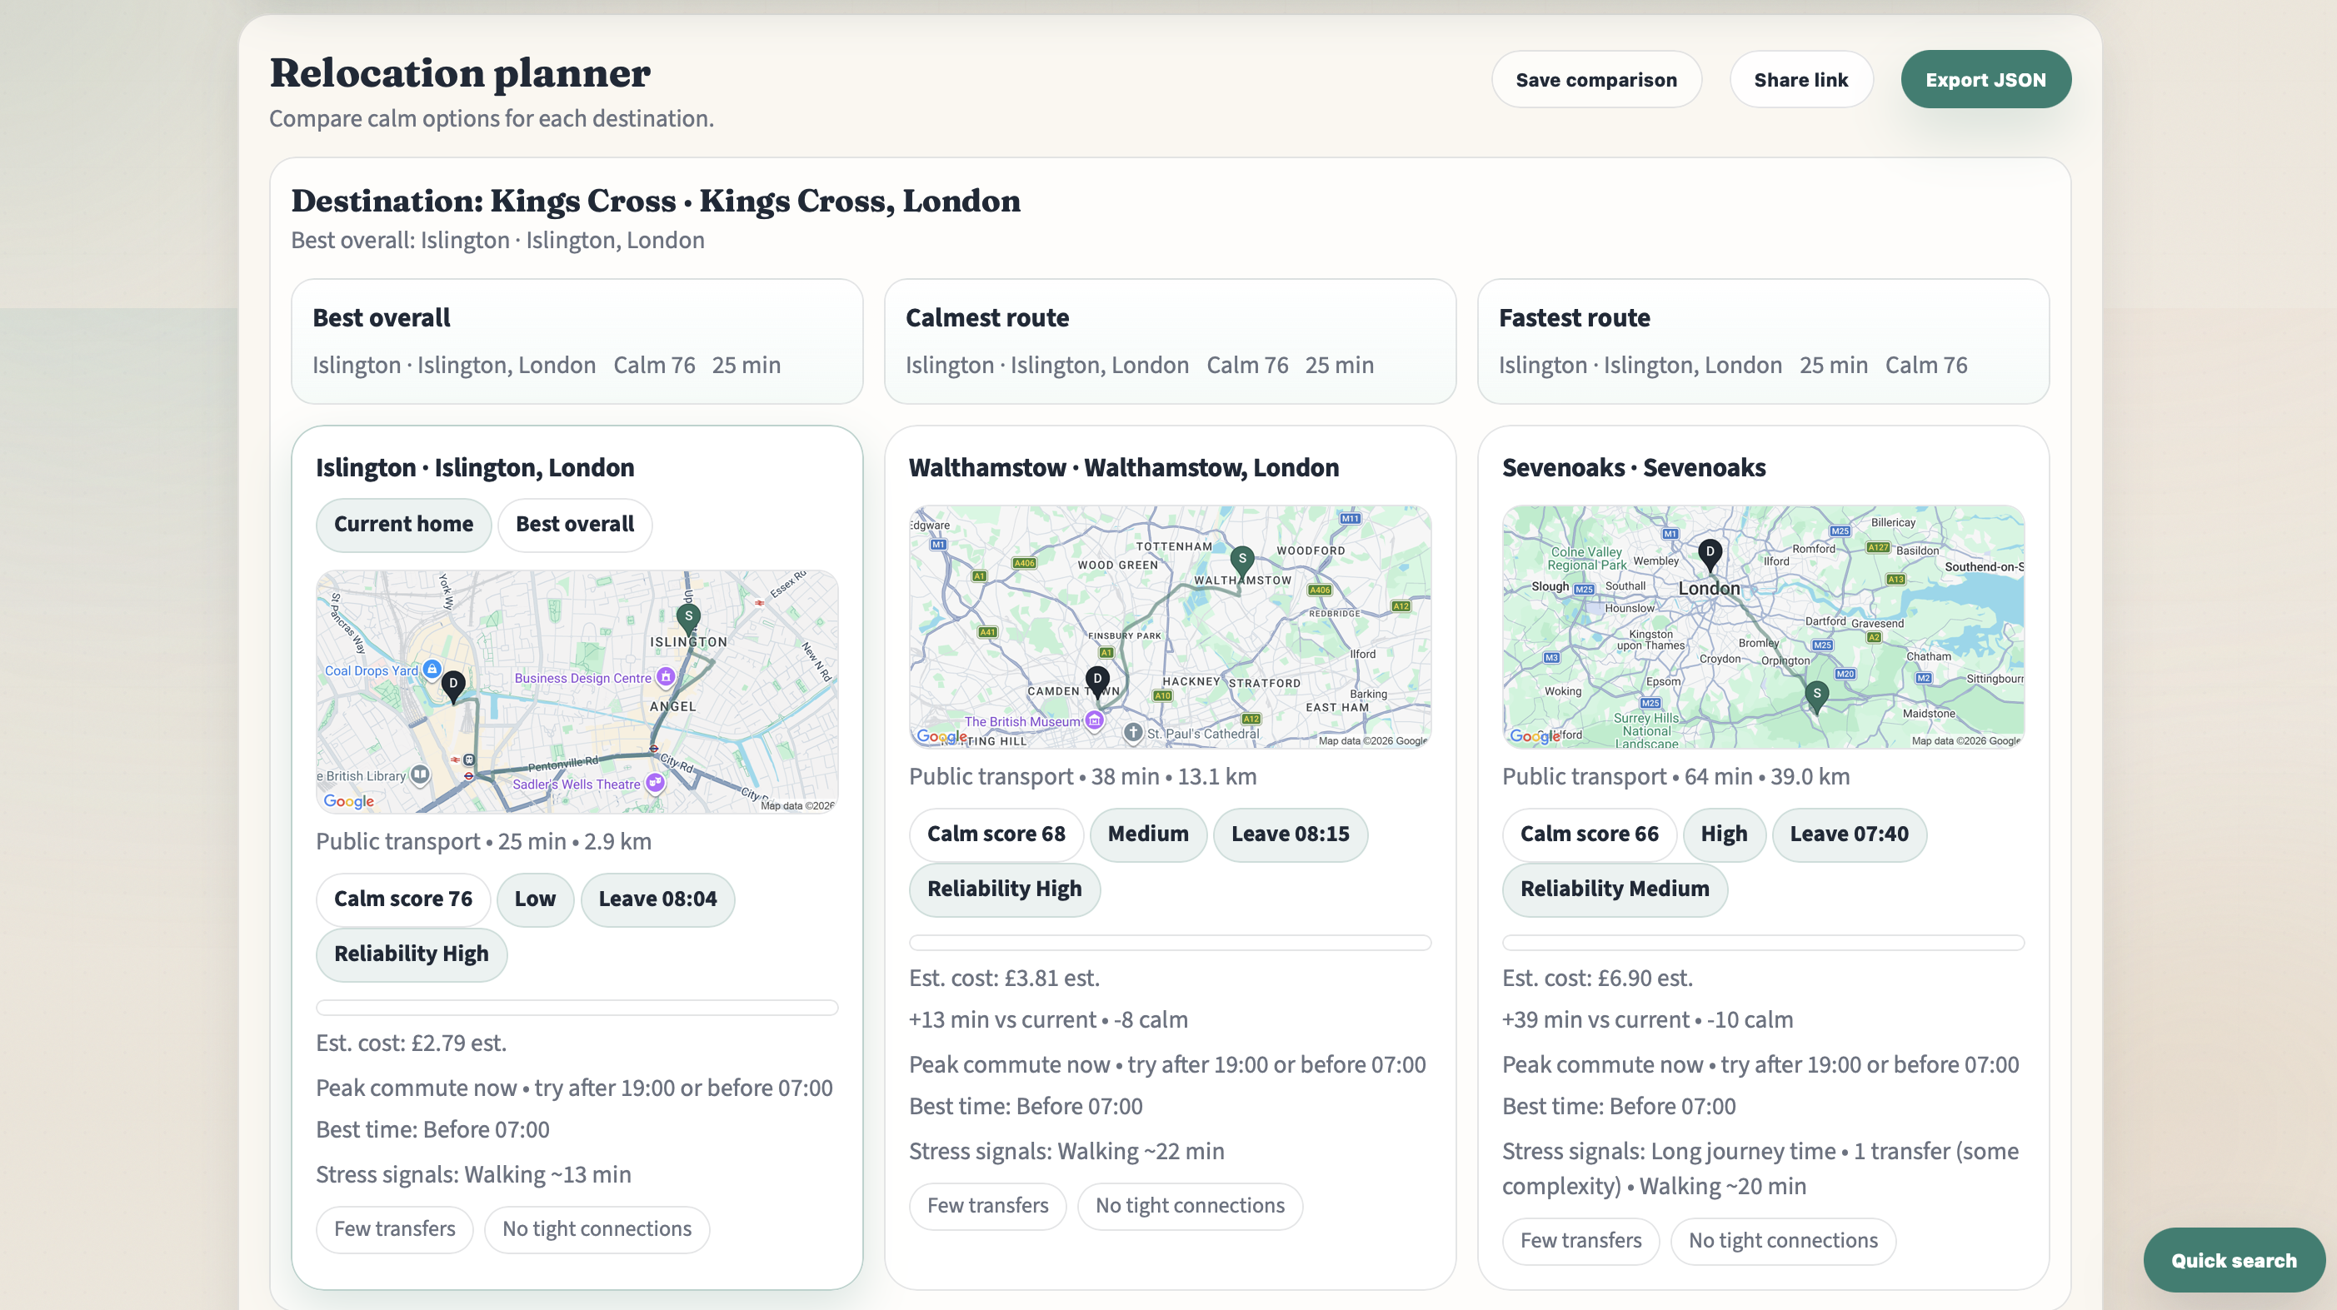Click the Walthamstow route map thumbnail
2337x1310 pixels.
pyautogui.click(x=1171, y=625)
